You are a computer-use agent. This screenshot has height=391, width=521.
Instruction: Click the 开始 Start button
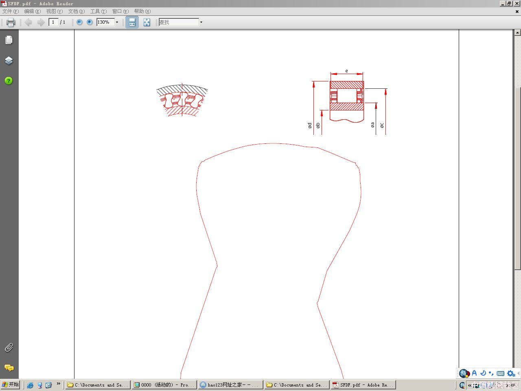pyautogui.click(x=11, y=384)
